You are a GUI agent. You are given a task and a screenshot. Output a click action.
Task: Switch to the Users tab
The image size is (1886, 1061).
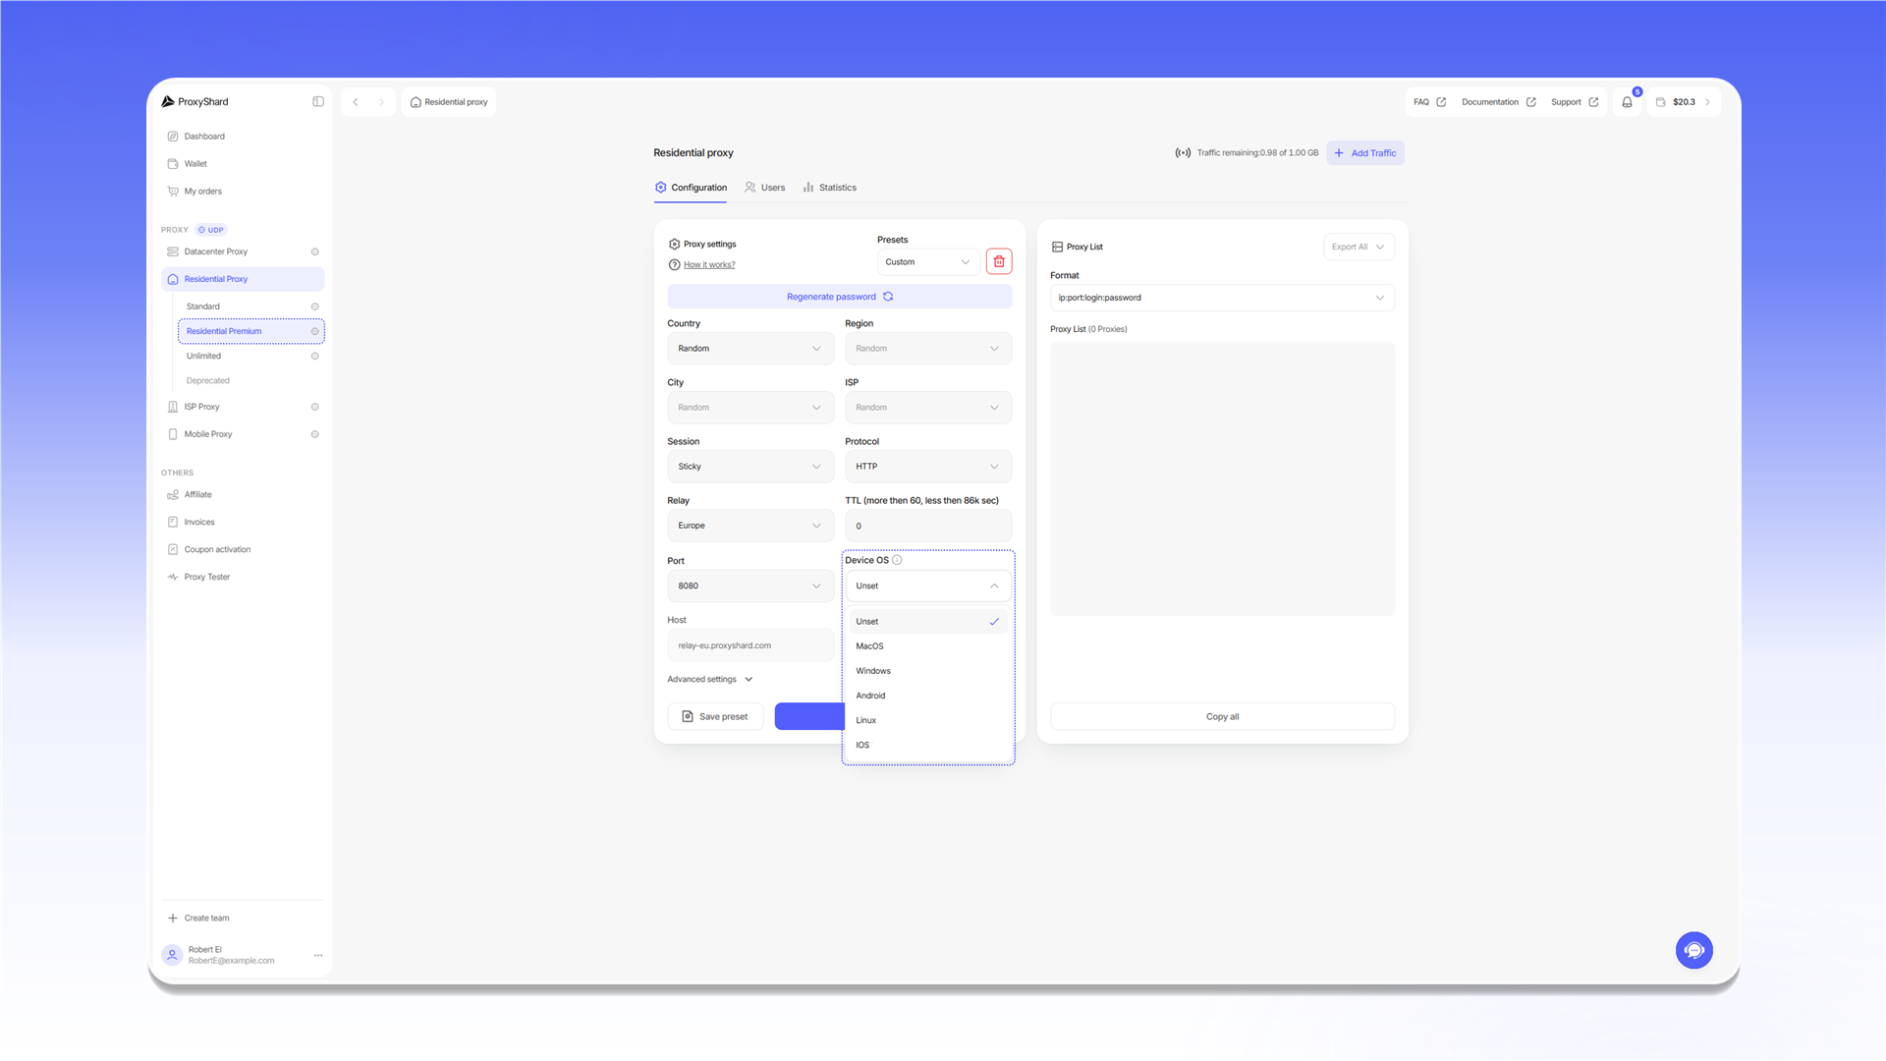(764, 188)
